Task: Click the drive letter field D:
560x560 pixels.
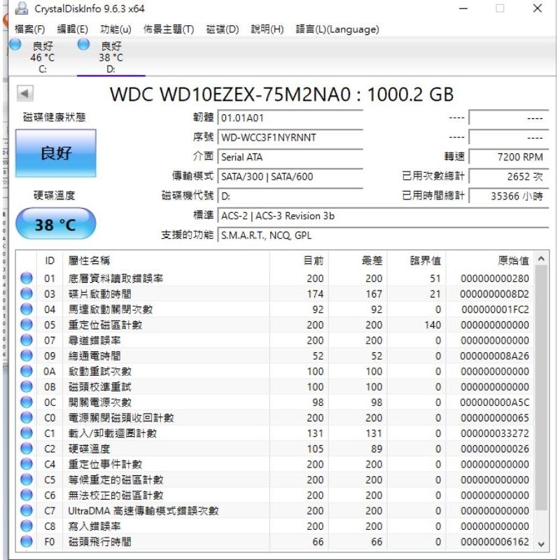Action: click(290, 196)
